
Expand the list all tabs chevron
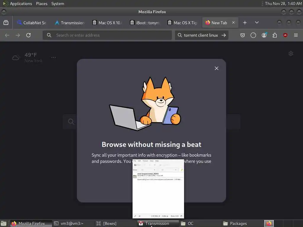(x=257, y=22)
